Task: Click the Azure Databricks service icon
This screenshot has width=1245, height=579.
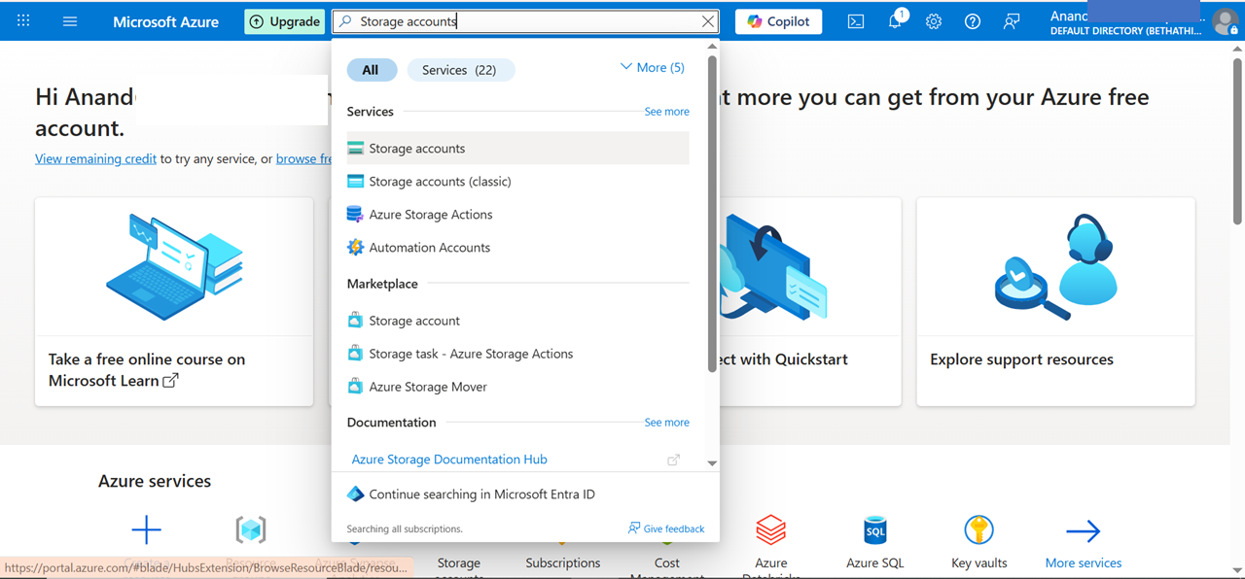Action: coord(771,530)
